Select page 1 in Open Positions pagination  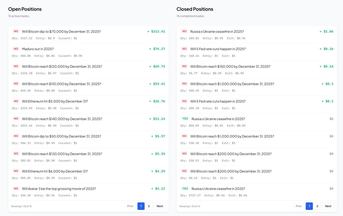click(x=141, y=206)
